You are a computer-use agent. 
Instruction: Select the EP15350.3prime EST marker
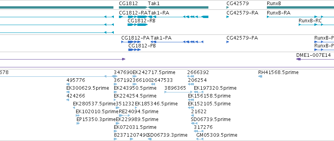(x=78, y=123)
